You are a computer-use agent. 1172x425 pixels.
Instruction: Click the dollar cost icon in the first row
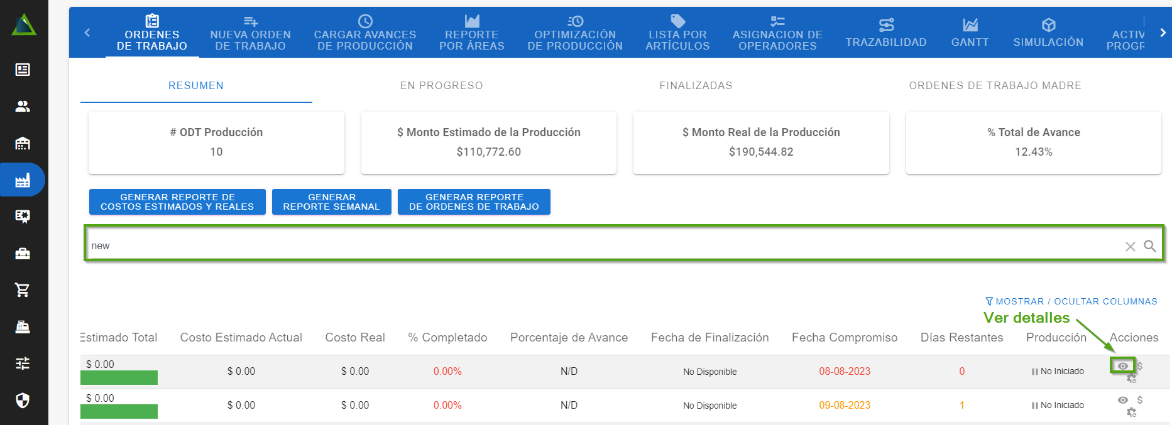[x=1139, y=366]
